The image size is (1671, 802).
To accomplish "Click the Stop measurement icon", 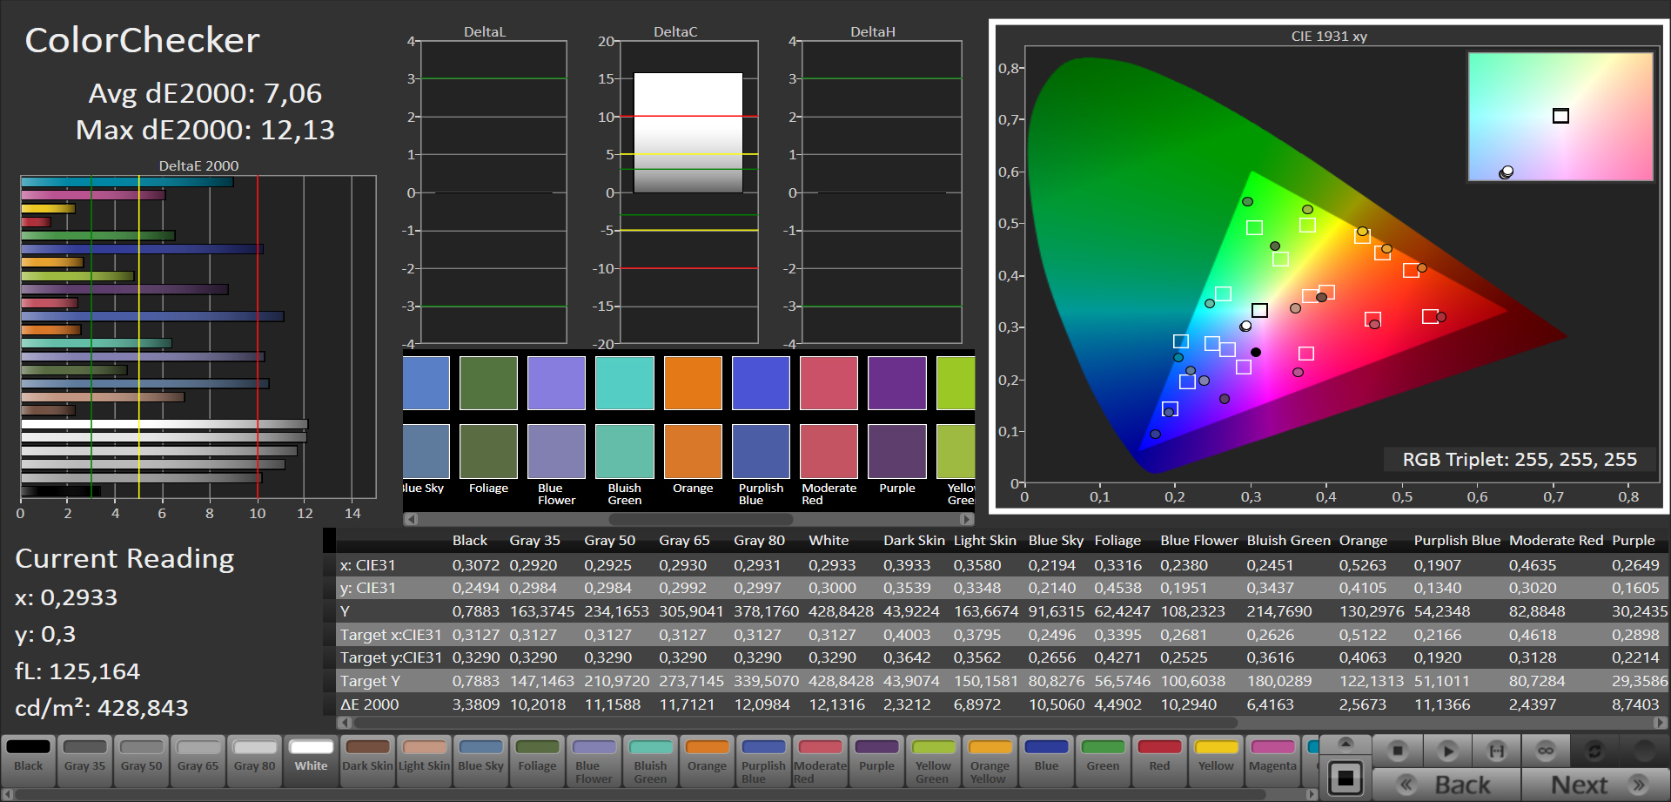I will pos(1398,751).
